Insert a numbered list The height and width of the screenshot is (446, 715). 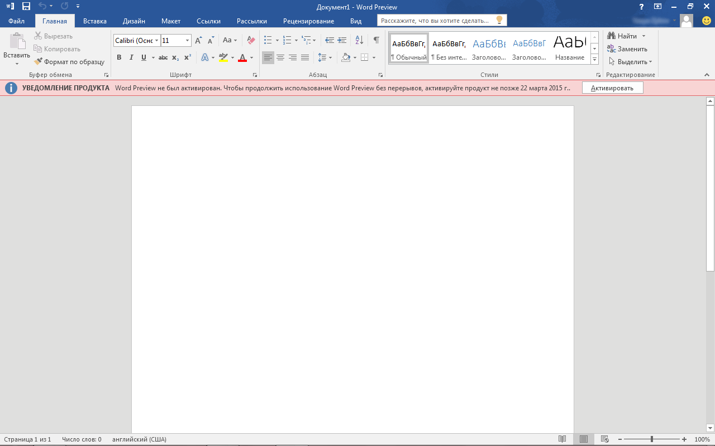287,40
